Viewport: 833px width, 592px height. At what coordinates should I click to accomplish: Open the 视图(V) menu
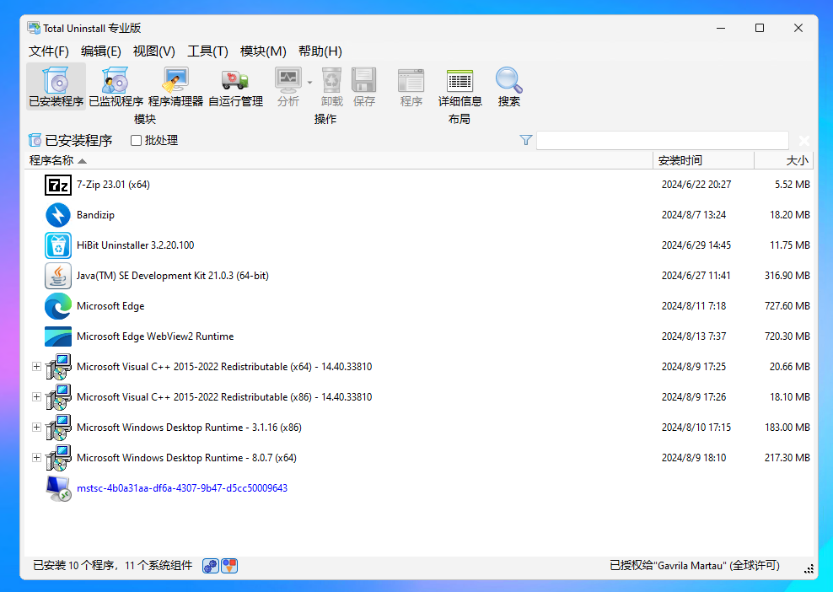pos(154,51)
